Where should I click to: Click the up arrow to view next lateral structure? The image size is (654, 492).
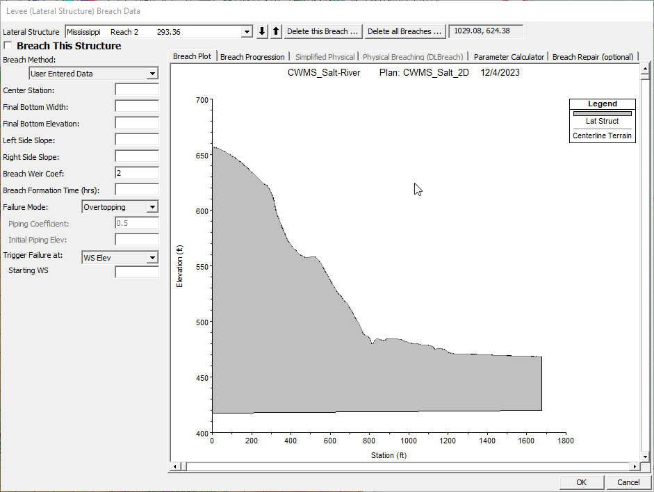pyautogui.click(x=275, y=31)
